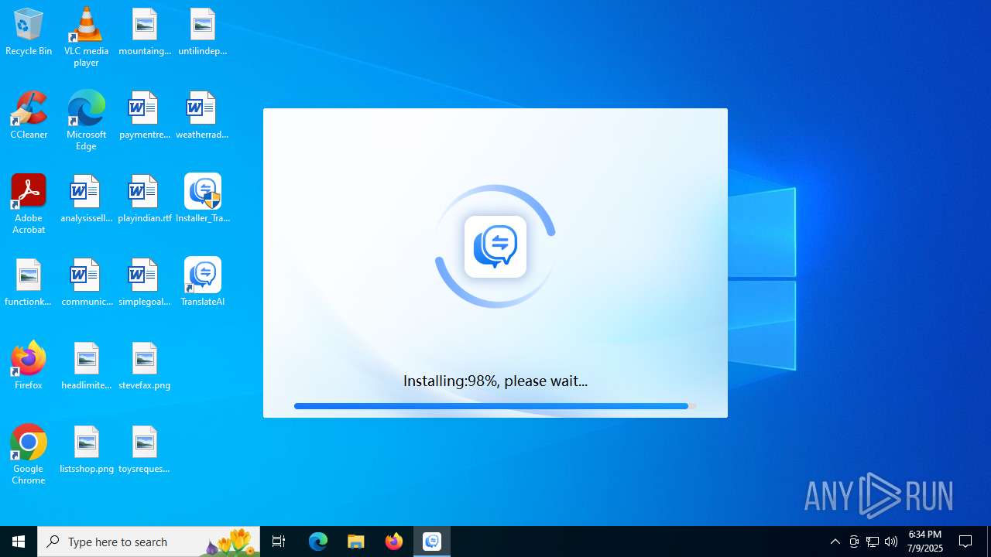This screenshot has height=557, width=991.
Task: Open the network status tray icon
Action: (x=873, y=542)
